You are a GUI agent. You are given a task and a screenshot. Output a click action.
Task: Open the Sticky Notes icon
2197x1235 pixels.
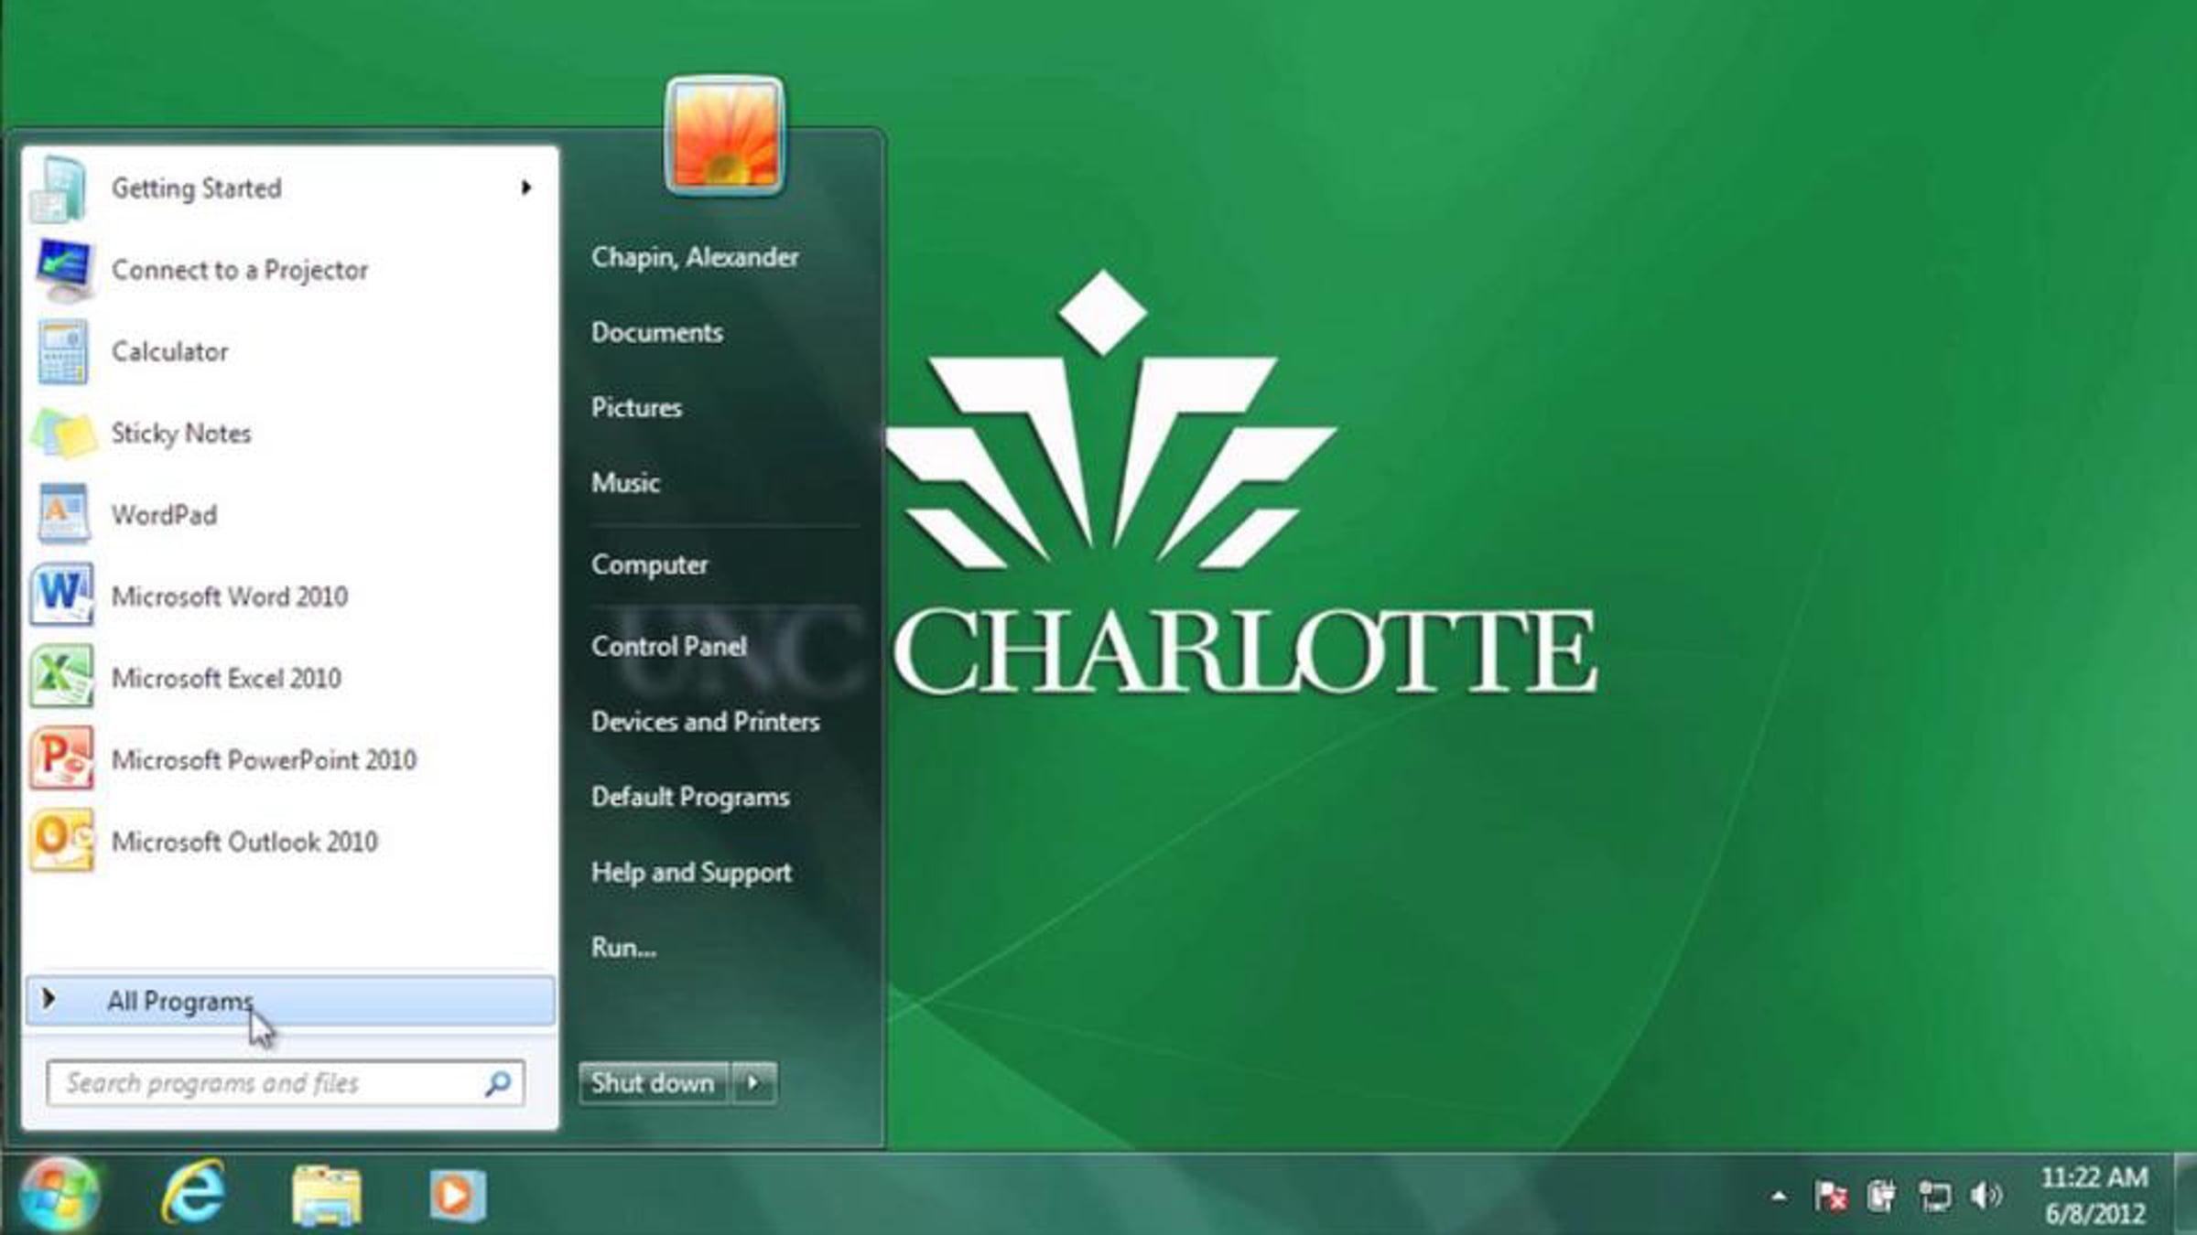tap(60, 433)
